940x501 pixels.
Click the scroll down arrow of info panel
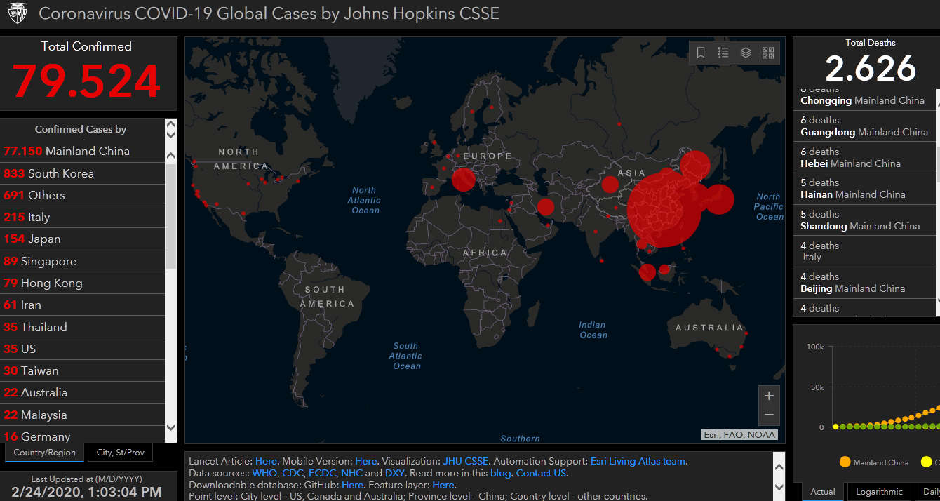(779, 486)
